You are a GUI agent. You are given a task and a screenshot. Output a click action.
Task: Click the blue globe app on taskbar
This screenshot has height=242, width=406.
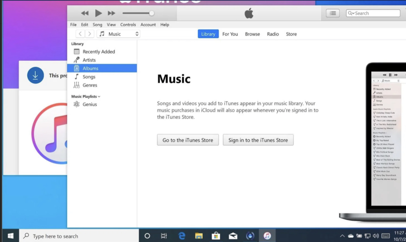pyautogui.click(x=250, y=236)
